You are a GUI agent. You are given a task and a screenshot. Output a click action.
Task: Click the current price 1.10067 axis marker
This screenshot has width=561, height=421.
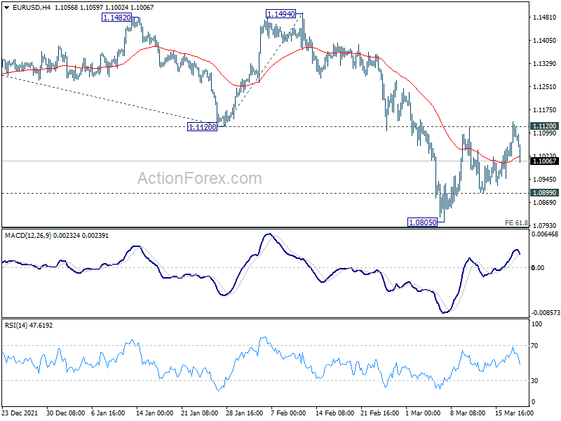click(545, 161)
